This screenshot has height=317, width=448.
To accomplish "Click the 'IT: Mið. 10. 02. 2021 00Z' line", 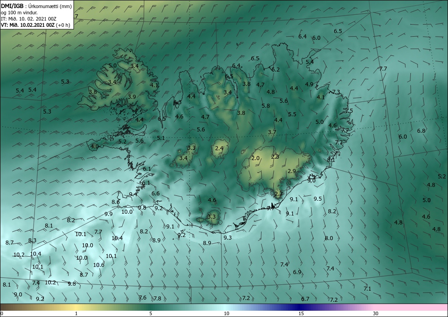I will [29, 19].
